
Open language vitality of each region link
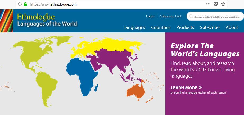(198, 93)
